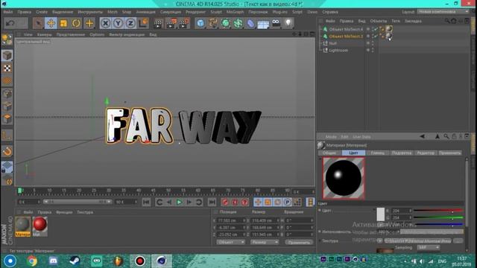Select the Move tool in top toolbar
477x268 pixels.
click(x=51, y=23)
